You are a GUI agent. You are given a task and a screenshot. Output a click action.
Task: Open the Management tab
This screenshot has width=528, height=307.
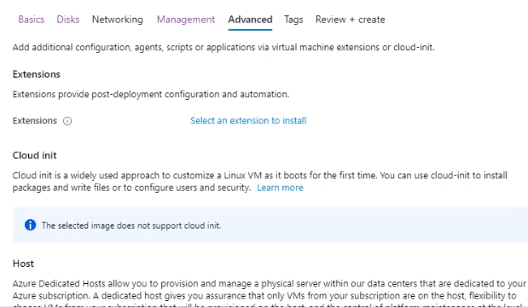pyautogui.click(x=186, y=20)
